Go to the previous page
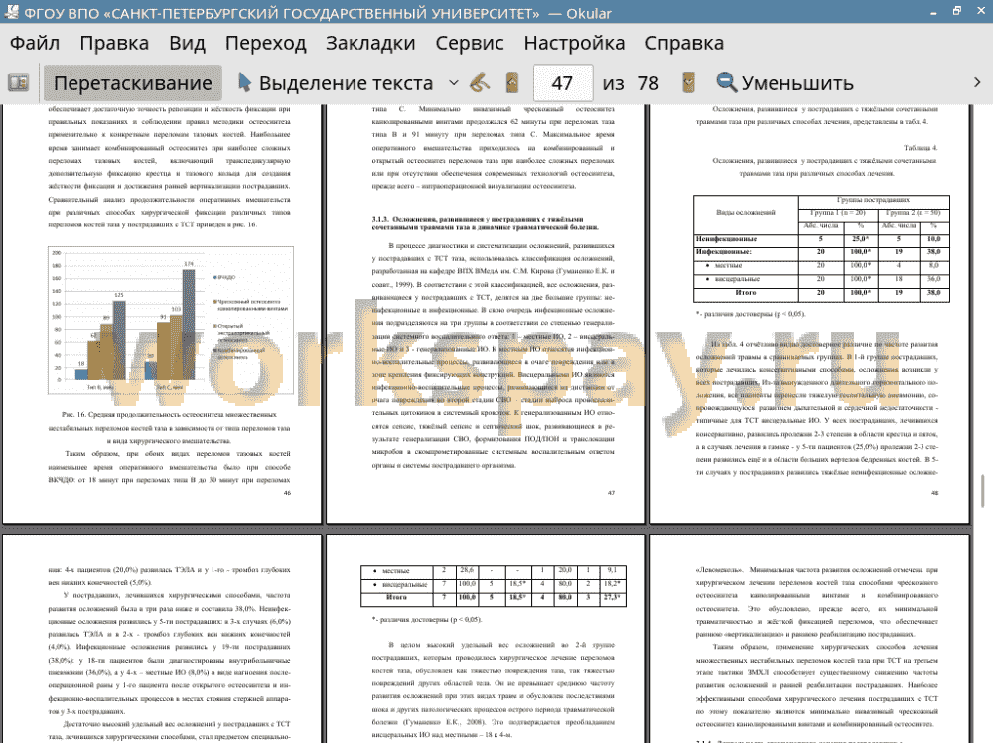 pyautogui.click(x=512, y=83)
